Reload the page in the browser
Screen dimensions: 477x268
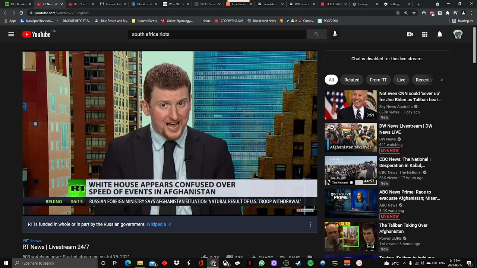click(x=21, y=13)
